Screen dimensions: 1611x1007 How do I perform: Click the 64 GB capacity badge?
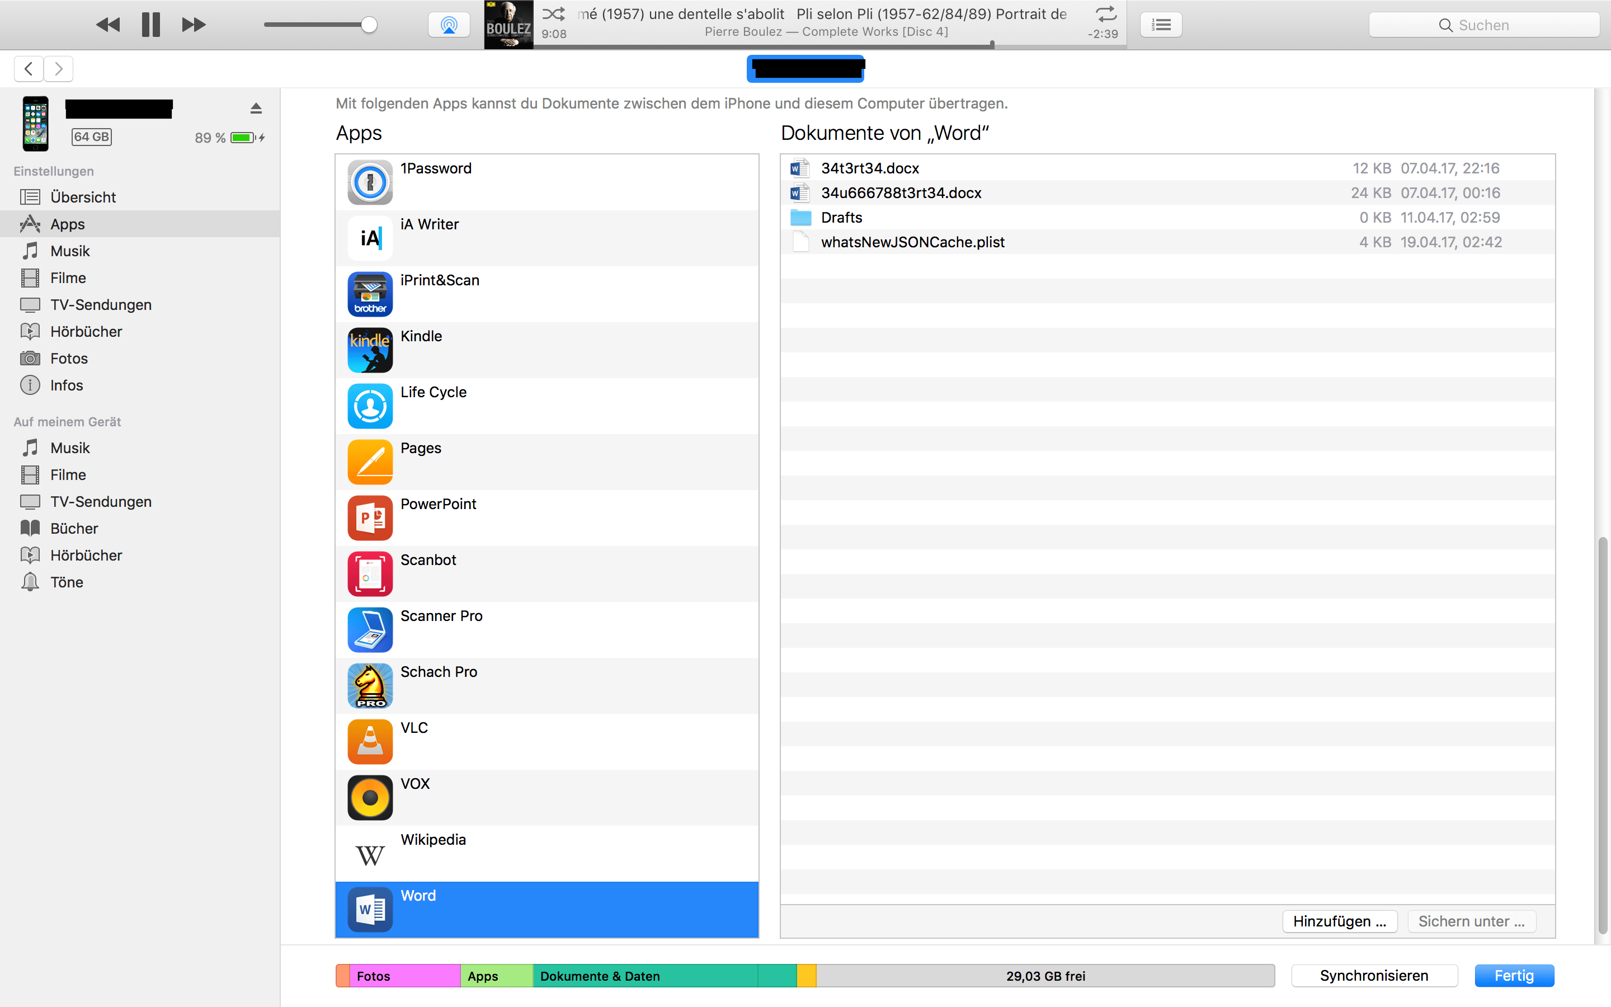[92, 137]
